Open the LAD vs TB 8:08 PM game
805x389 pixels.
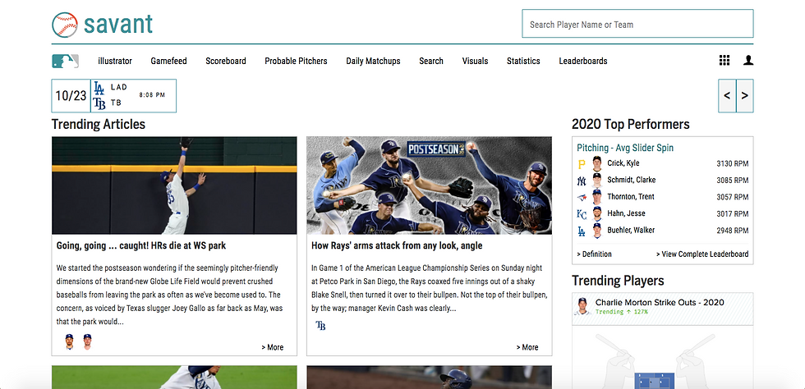133,95
